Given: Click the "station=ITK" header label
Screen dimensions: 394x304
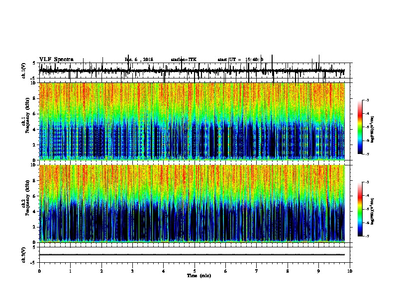Looking at the screenshot, I should click(184, 60).
